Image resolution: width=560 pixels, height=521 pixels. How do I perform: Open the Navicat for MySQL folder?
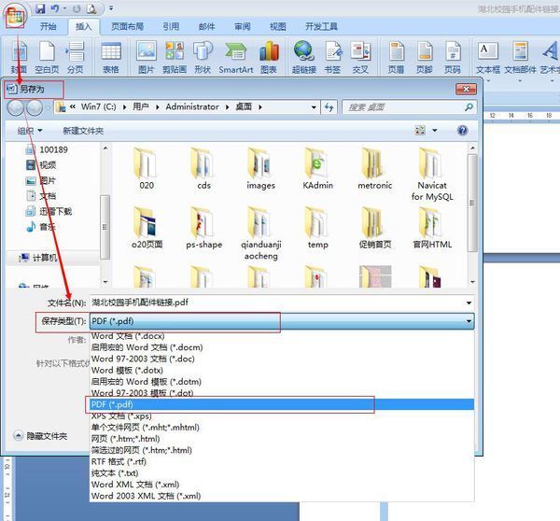click(x=432, y=177)
